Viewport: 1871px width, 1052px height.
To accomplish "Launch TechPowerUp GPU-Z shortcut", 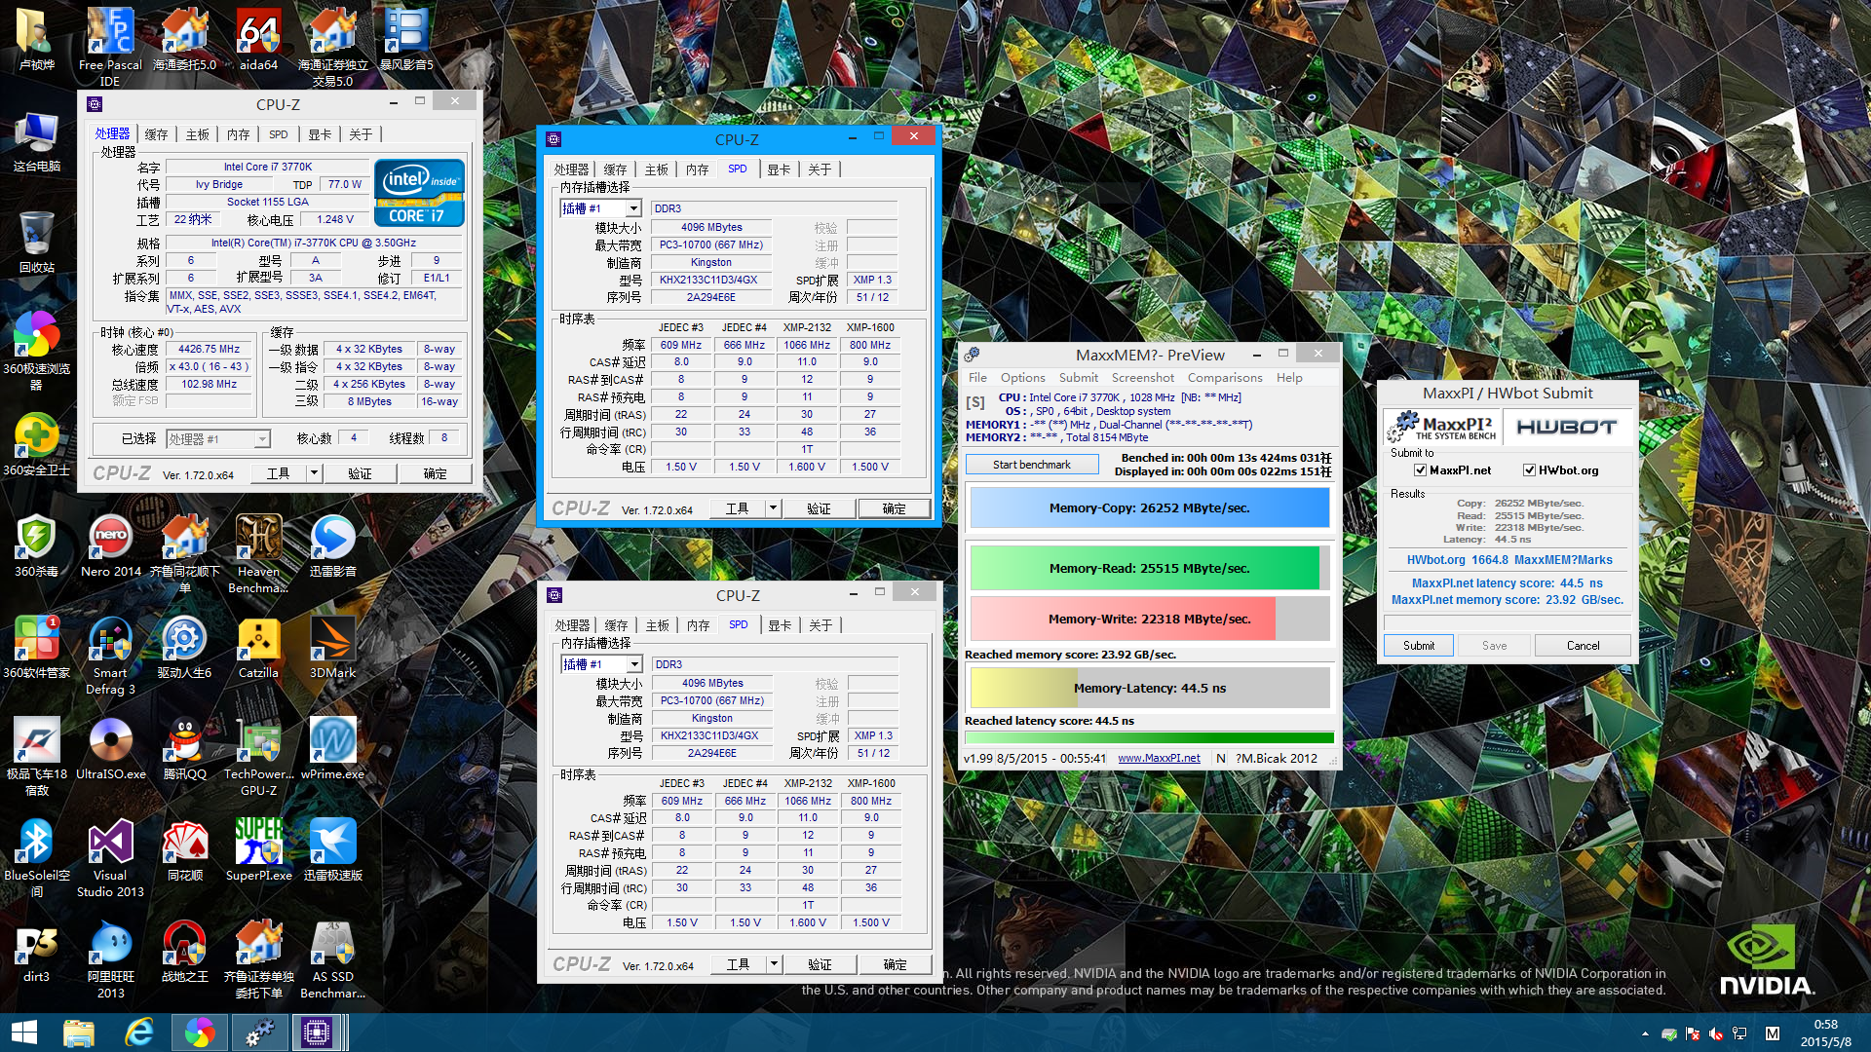I will click(258, 756).
